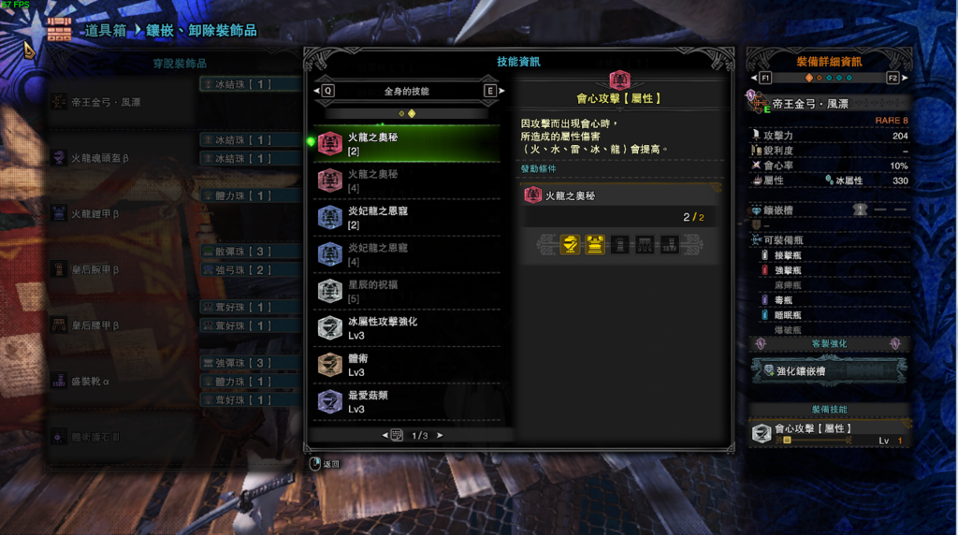Select 散彈珠【3】 decoration slot
Image resolution: width=958 pixels, height=535 pixels.
click(250, 252)
